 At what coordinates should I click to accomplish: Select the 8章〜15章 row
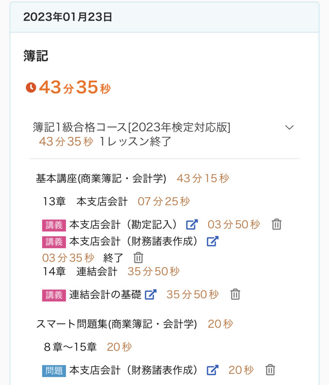tap(70, 347)
